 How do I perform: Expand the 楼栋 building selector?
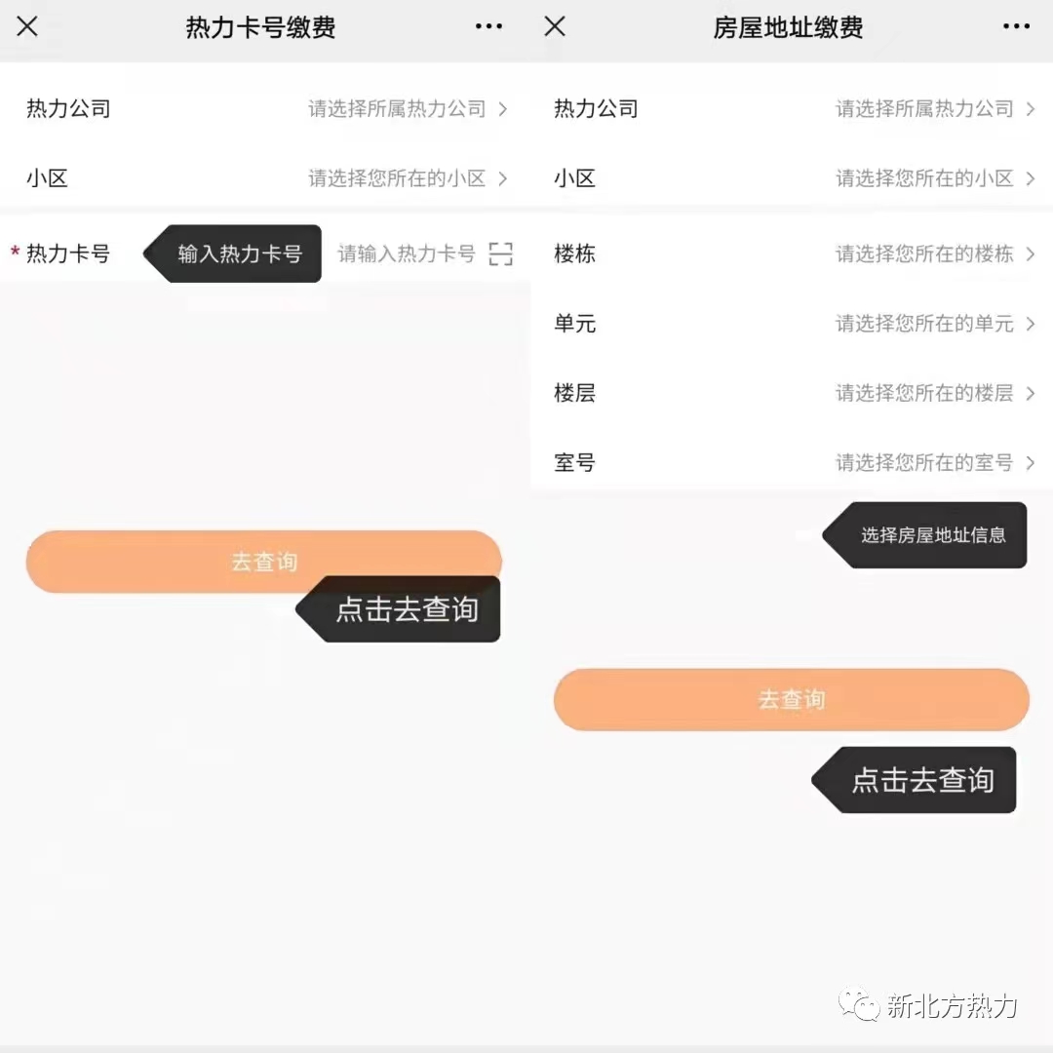934,254
